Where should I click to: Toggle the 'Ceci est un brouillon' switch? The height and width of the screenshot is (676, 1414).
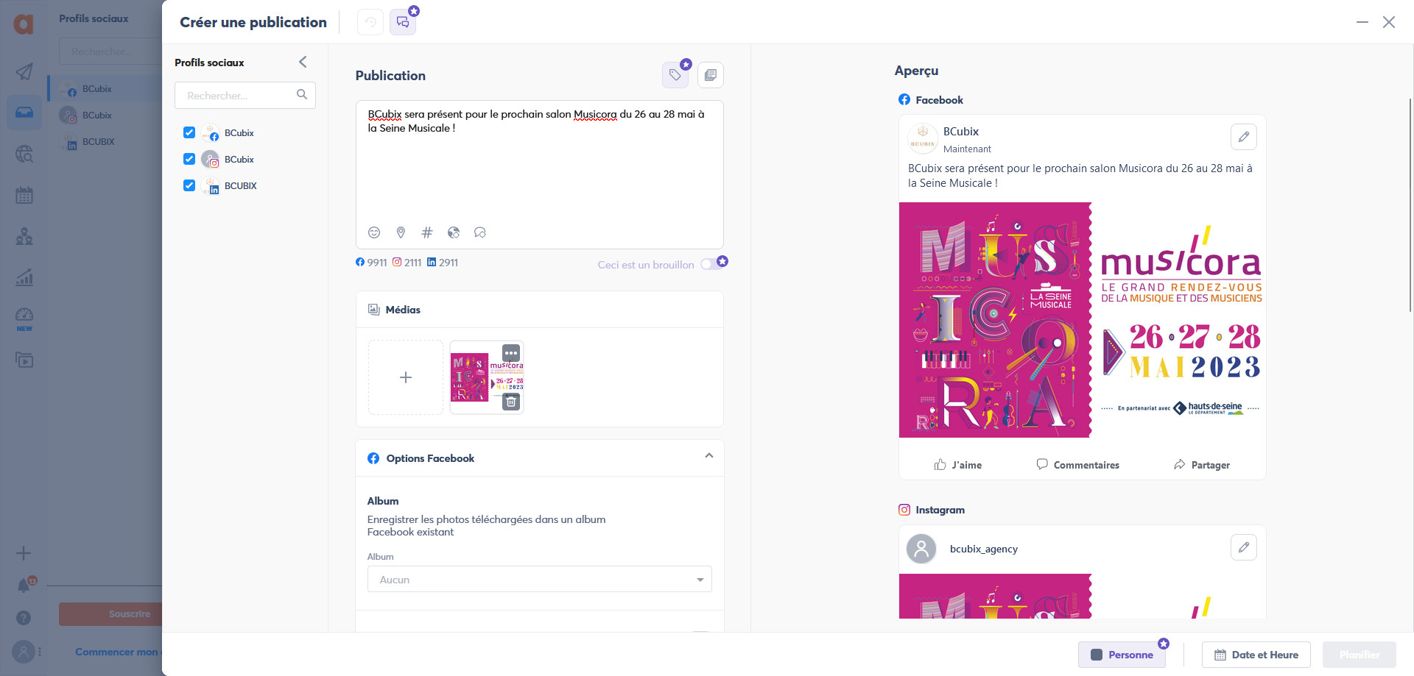click(711, 264)
